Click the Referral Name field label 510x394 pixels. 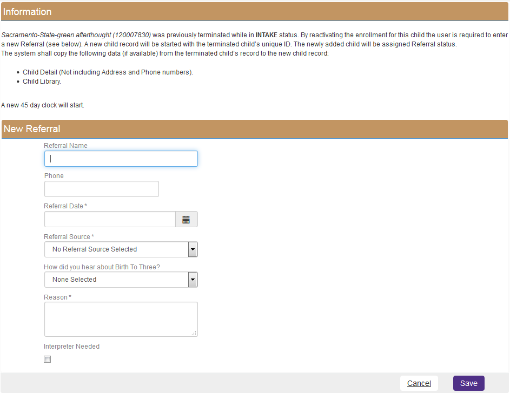click(x=65, y=146)
